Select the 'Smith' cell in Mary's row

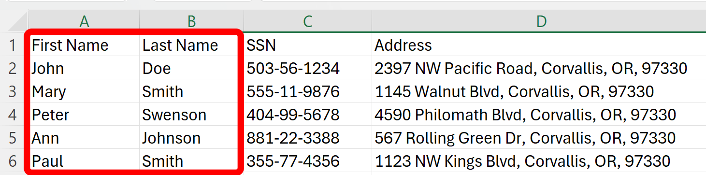click(192, 91)
